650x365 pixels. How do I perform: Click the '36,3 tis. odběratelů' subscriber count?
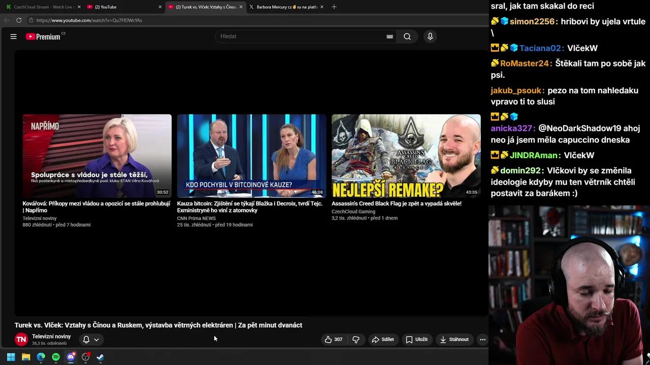coord(49,344)
